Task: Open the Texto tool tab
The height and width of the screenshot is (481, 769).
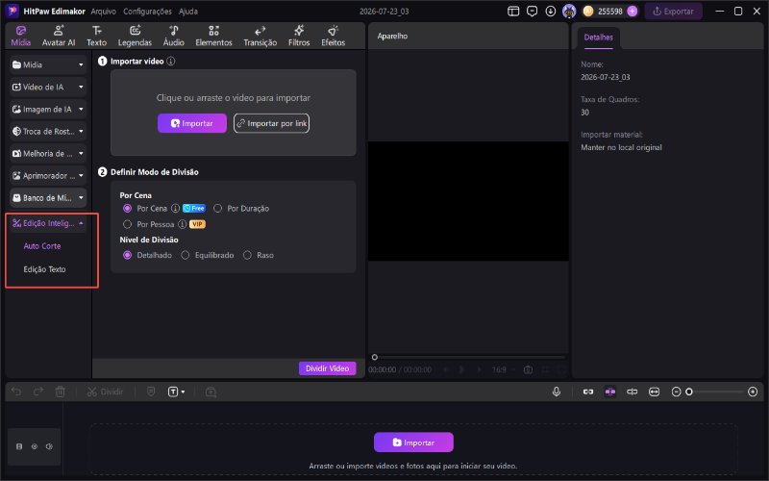Action: point(97,36)
